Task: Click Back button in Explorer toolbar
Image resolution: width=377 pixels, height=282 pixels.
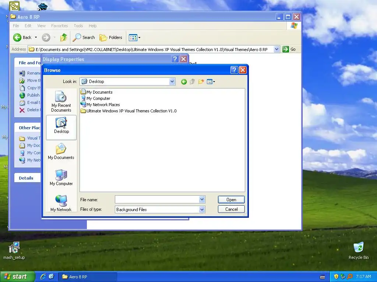Action: [x=22, y=37]
